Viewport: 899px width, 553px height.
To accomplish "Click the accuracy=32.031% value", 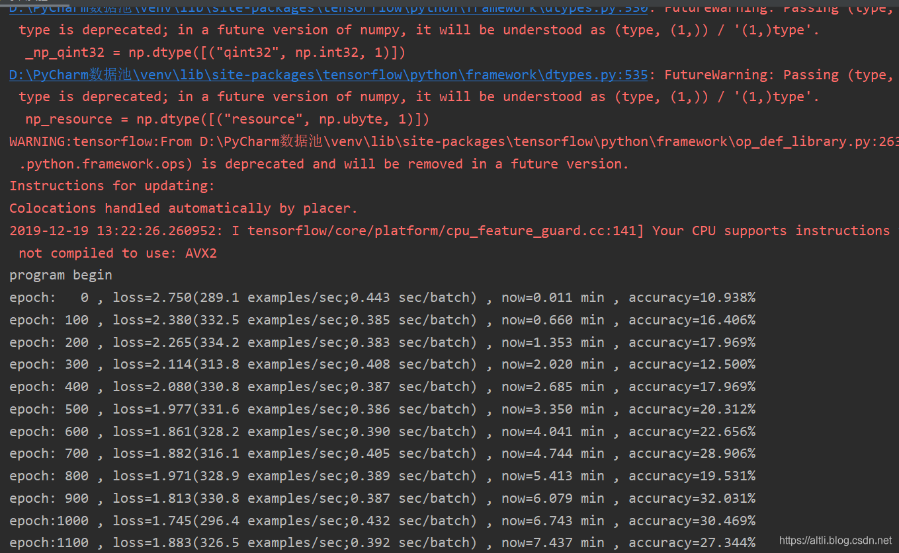I will click(692, 498).
